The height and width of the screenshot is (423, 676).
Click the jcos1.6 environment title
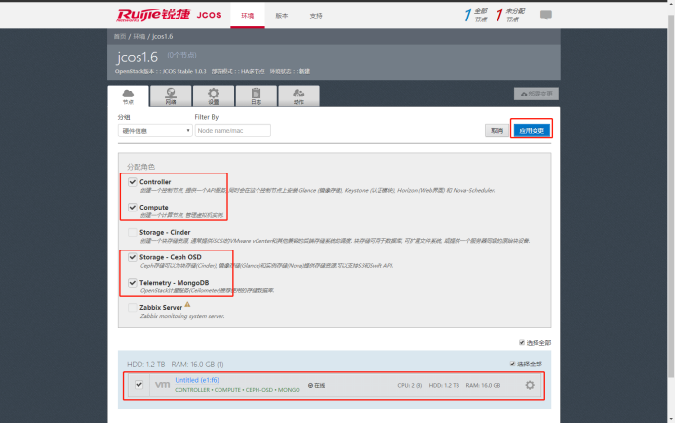click(x=138, y=58)
